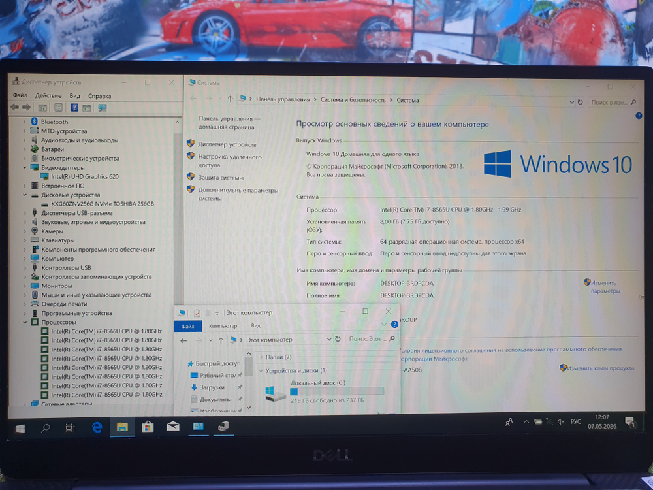Click Система и безопасность breadcrumb

353,100
